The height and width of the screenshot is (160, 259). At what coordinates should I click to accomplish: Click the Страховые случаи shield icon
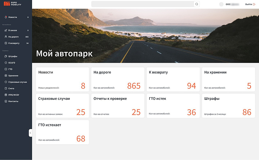pyautogui.click(x=6, y=82)
